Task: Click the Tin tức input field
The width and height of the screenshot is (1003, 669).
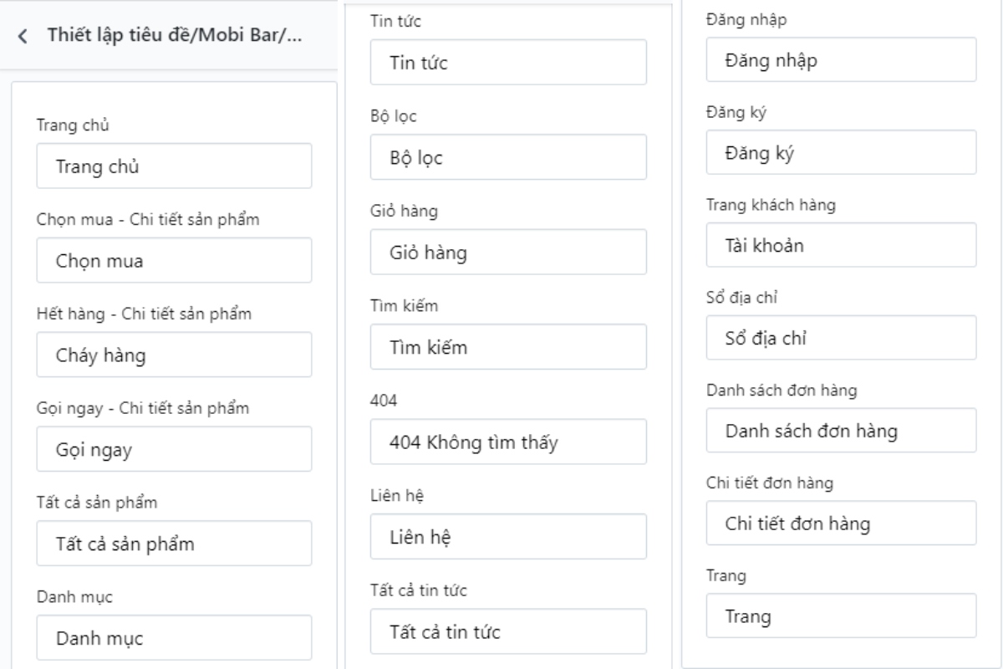Action: point(508,62)
